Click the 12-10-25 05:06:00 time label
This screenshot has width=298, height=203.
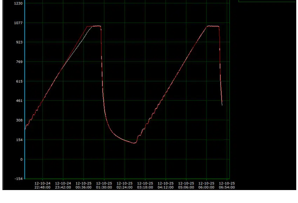tap(186, 185)
